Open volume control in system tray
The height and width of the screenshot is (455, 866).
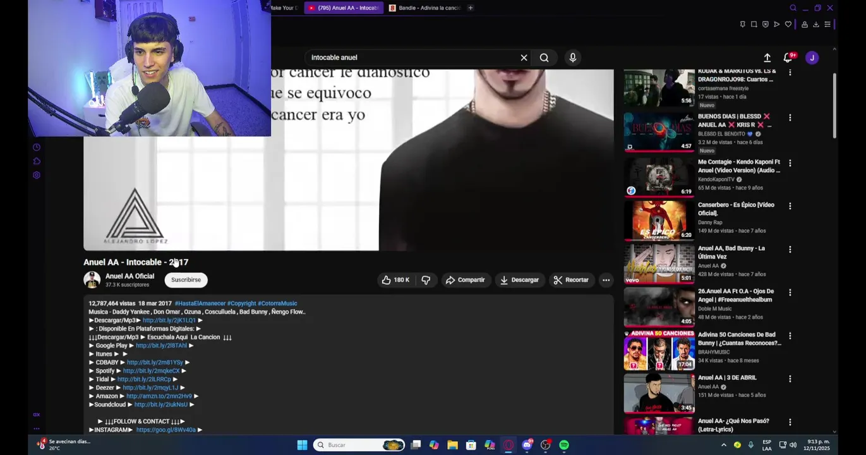pyautogui.click(x=793, y=446)
